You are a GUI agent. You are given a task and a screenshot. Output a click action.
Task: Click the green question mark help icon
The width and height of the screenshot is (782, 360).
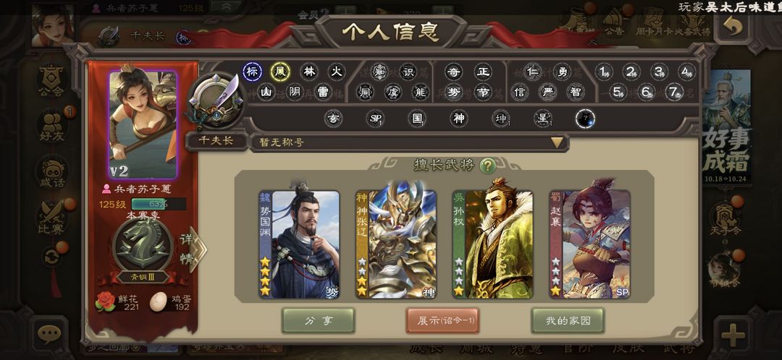coord(487,166)
